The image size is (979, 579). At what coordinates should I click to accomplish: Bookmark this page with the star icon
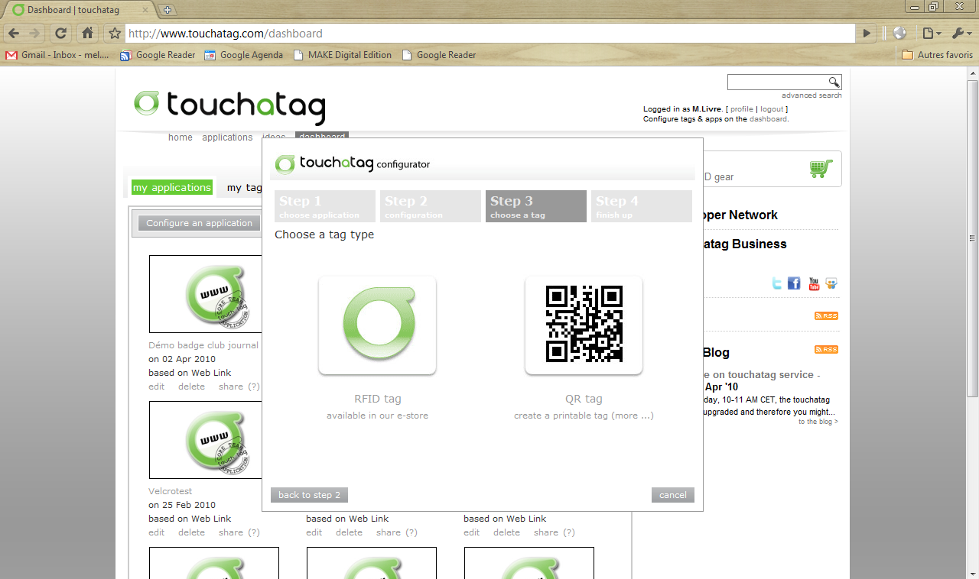[x=115, y=33]
